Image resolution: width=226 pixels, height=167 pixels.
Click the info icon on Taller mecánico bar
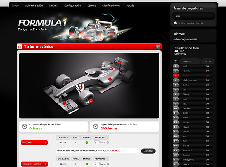click(x=158, y=47)
